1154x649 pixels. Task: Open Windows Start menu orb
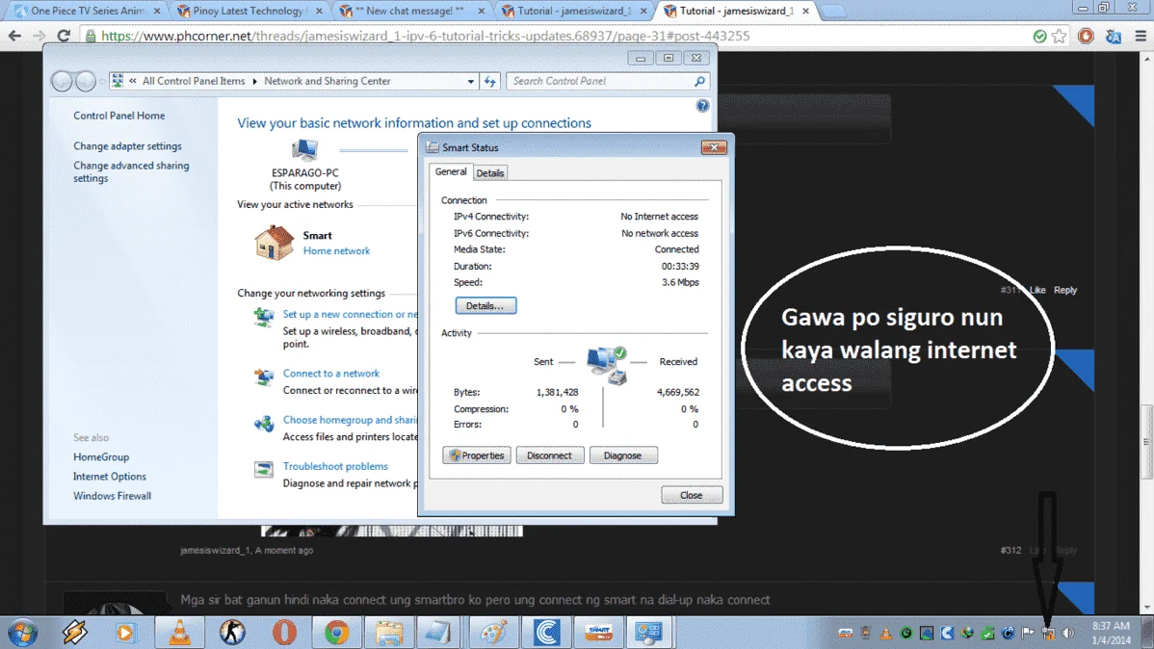23,632
